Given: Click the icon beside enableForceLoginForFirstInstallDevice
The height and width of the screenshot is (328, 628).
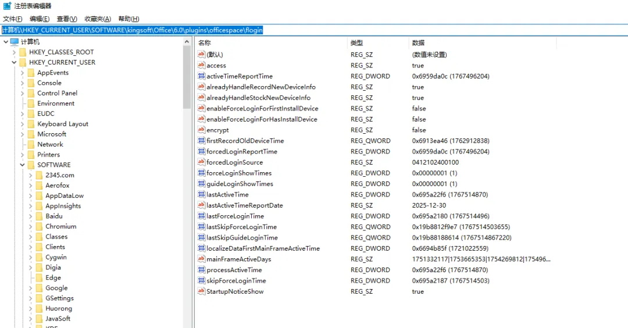Looking at the screenshot, I should (201, 108).
